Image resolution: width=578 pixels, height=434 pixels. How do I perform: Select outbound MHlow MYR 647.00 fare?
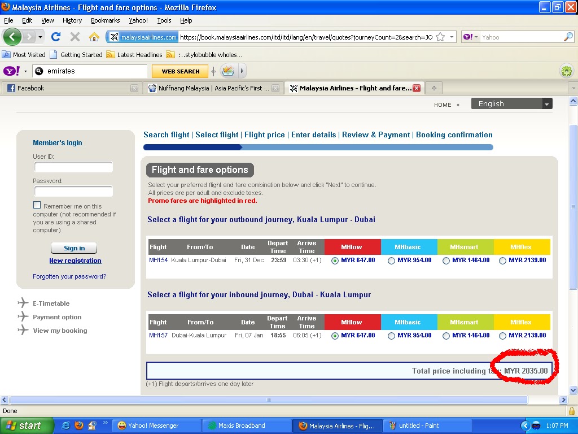(335, 261)
